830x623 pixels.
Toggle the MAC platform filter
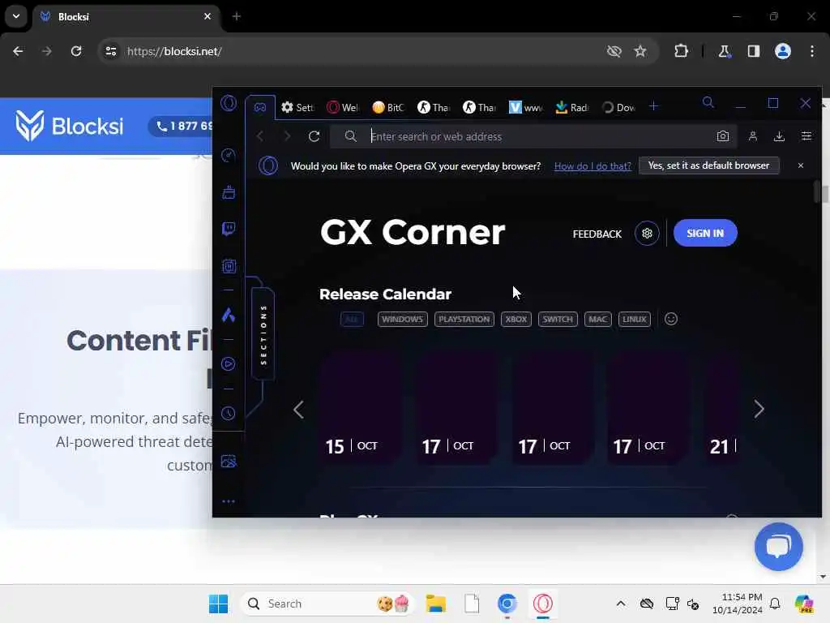tap(597, 319)
